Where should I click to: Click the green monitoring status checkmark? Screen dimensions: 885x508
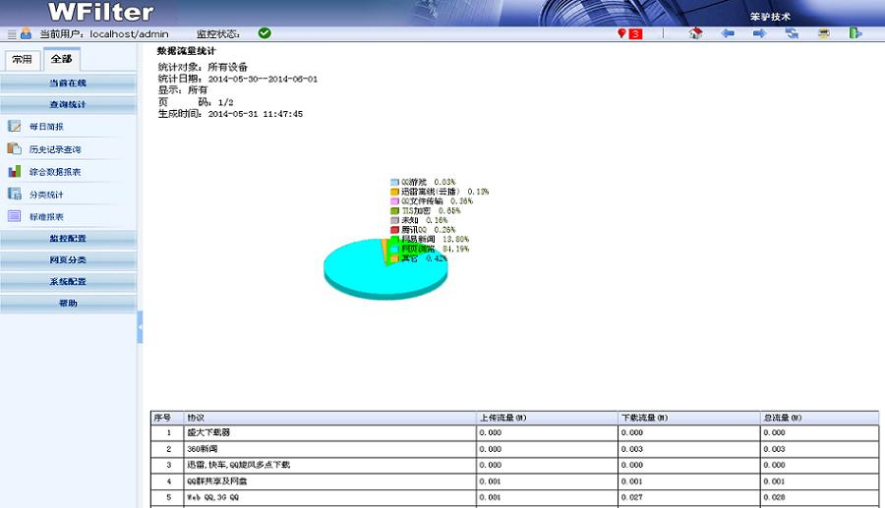coord(265,32)
